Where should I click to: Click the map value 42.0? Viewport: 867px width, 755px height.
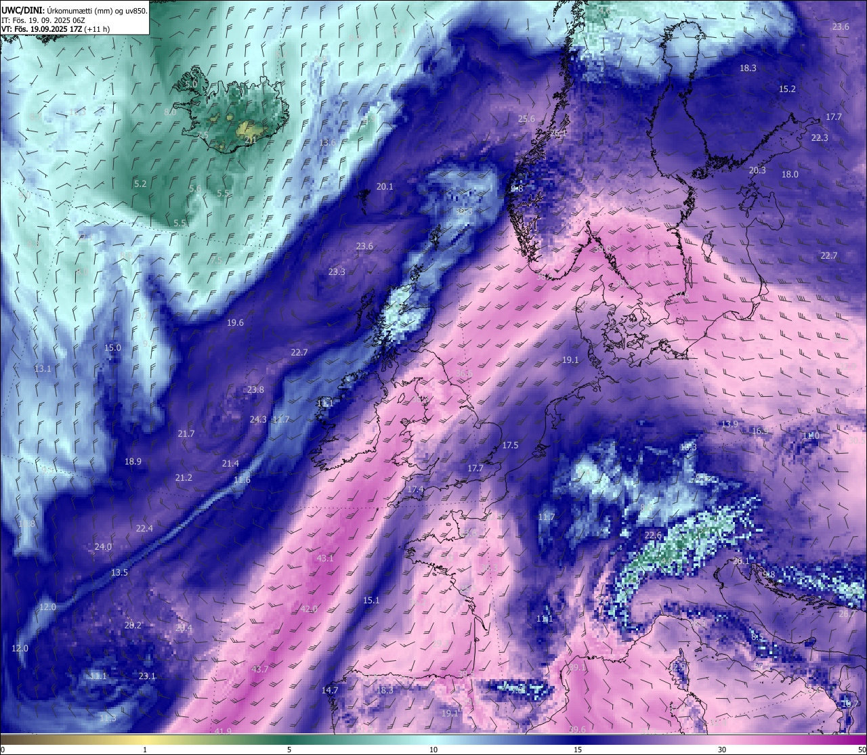point(308,609)
